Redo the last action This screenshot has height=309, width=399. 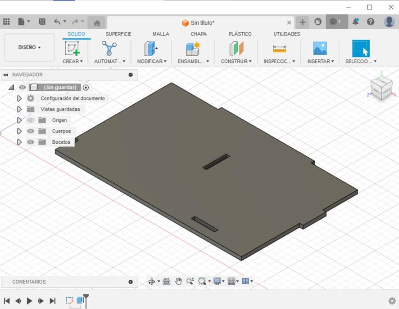coord(75,22)
